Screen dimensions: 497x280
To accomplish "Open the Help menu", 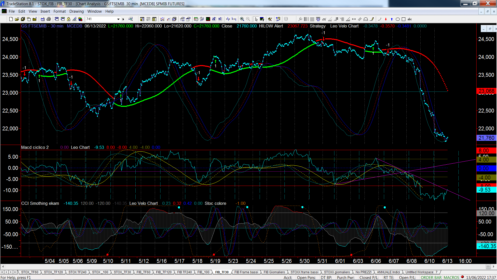I will [x=109, y=11].
